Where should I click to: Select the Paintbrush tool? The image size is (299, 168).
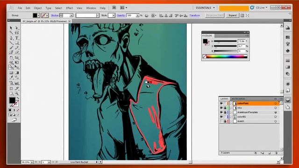coord(11,48)
